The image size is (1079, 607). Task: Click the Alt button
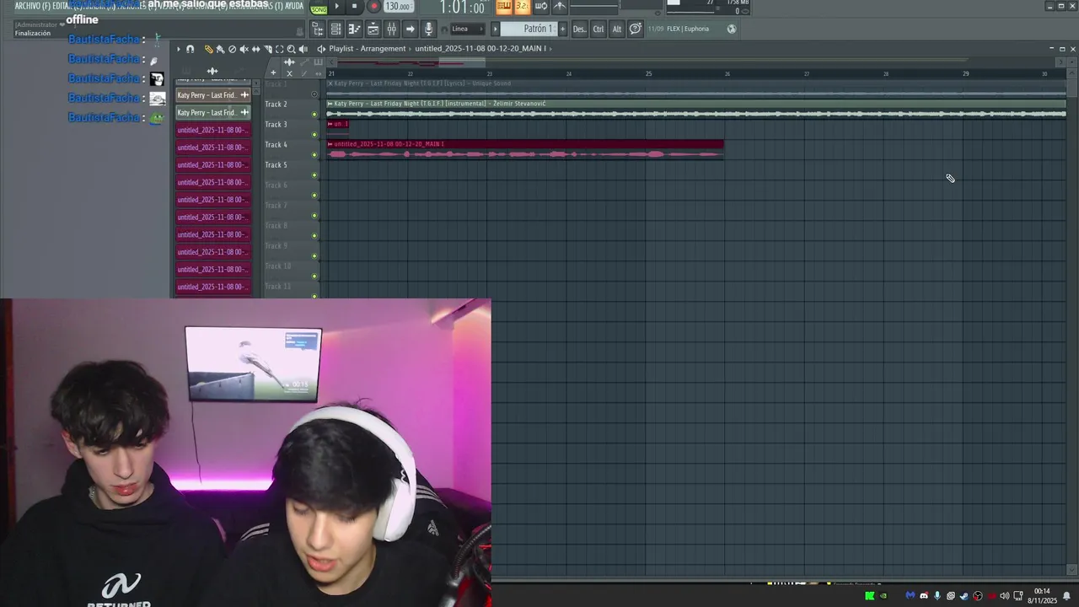(617, 29)
